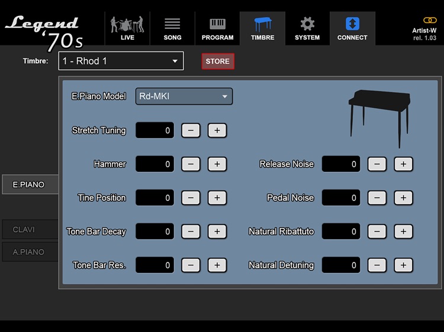Click the 'rel. 1.03' version text
The height and width of the screenshot is (332, 444).
coord(424,38)
